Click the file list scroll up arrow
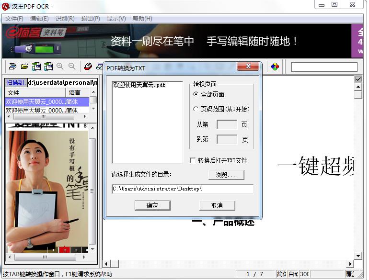369x280 pixels. click(x=93, y=92)
